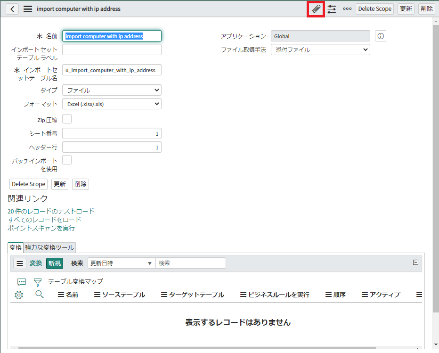Open list personalization gear icon
Screen dimensions: 439x353
[19, 295]
